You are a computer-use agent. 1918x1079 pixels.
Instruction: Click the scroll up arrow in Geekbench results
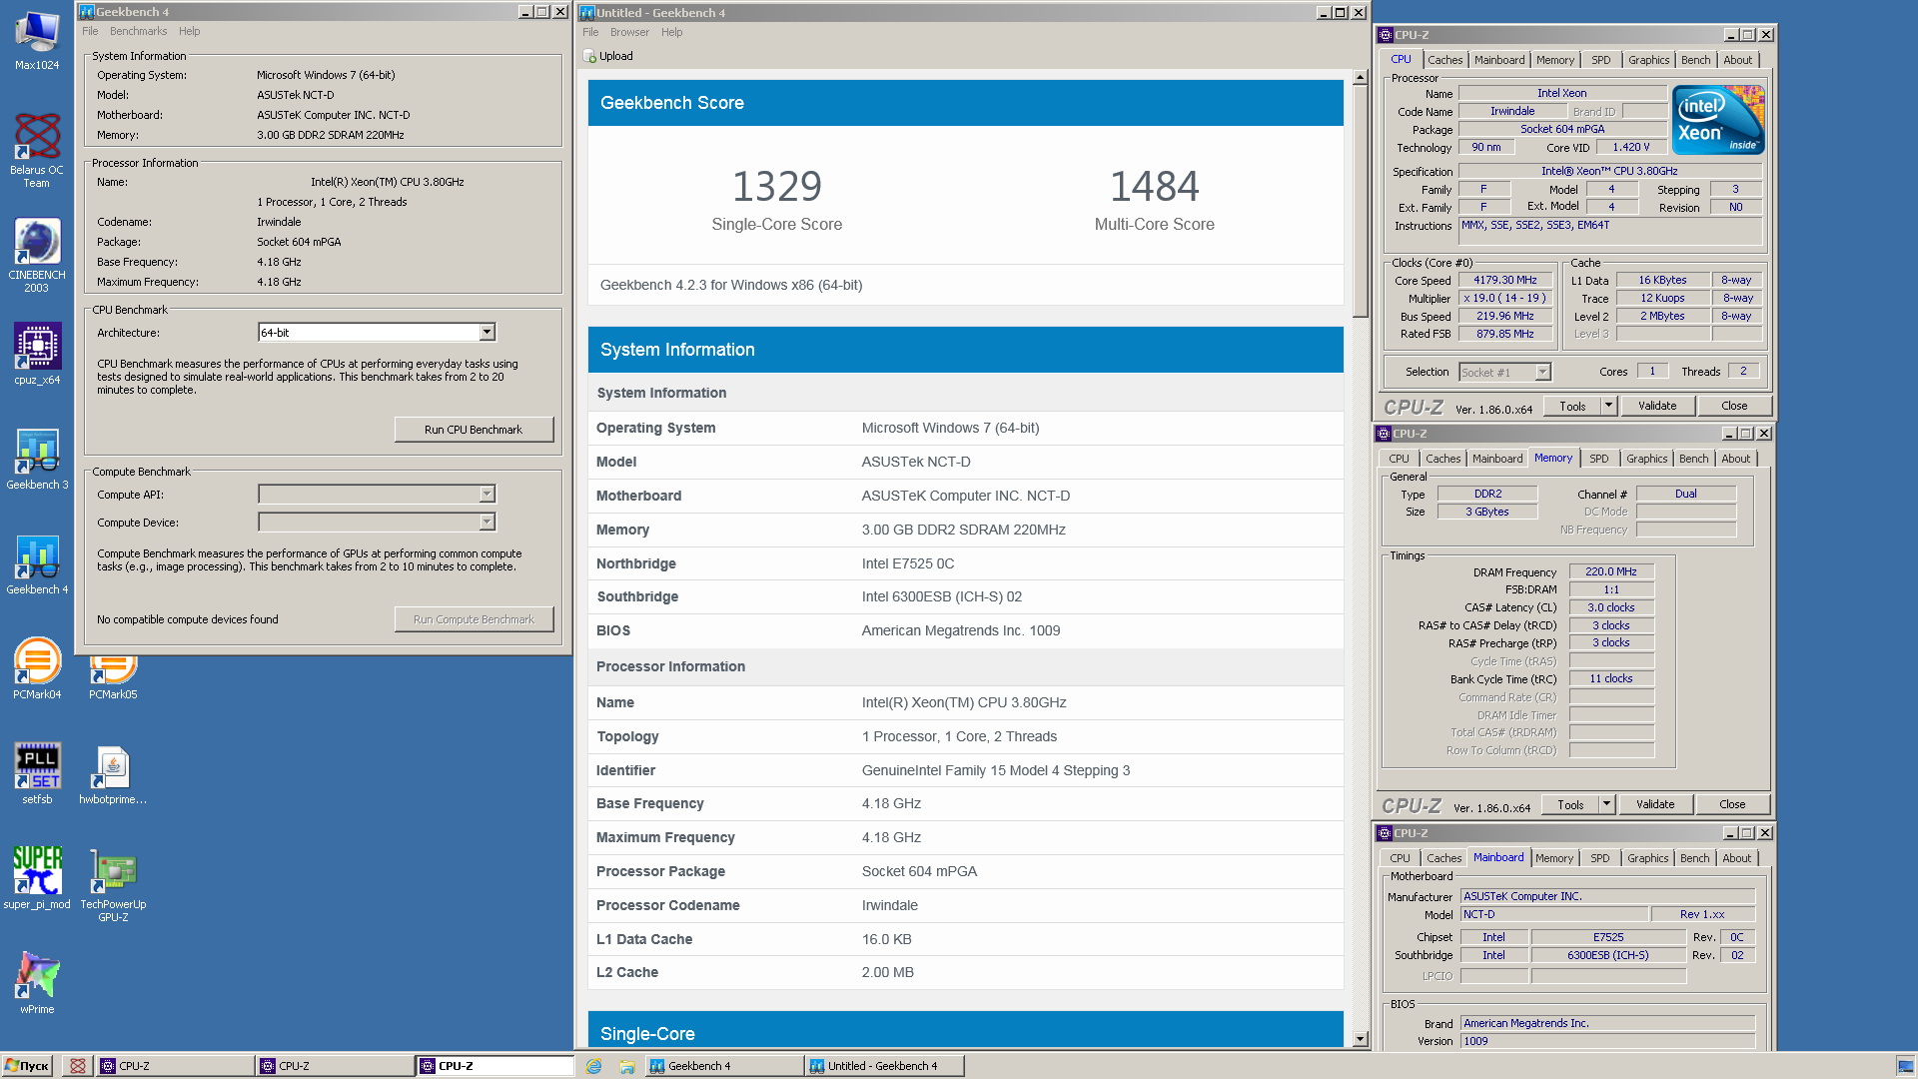pyautogui.click(x=1360, y=77)
